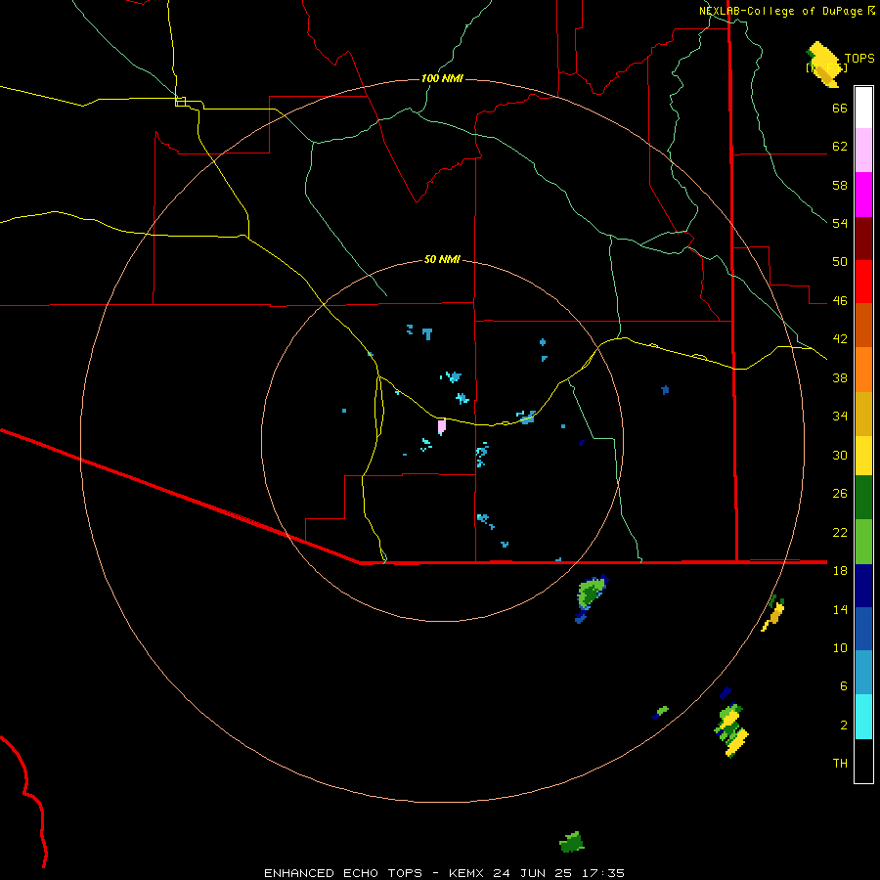Click the light pink legend swatch
Screen dimensions: 880x880
pyautogui.click(x=863, y=150)
